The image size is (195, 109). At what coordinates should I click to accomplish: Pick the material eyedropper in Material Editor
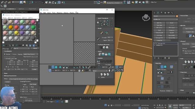(12, 48)
